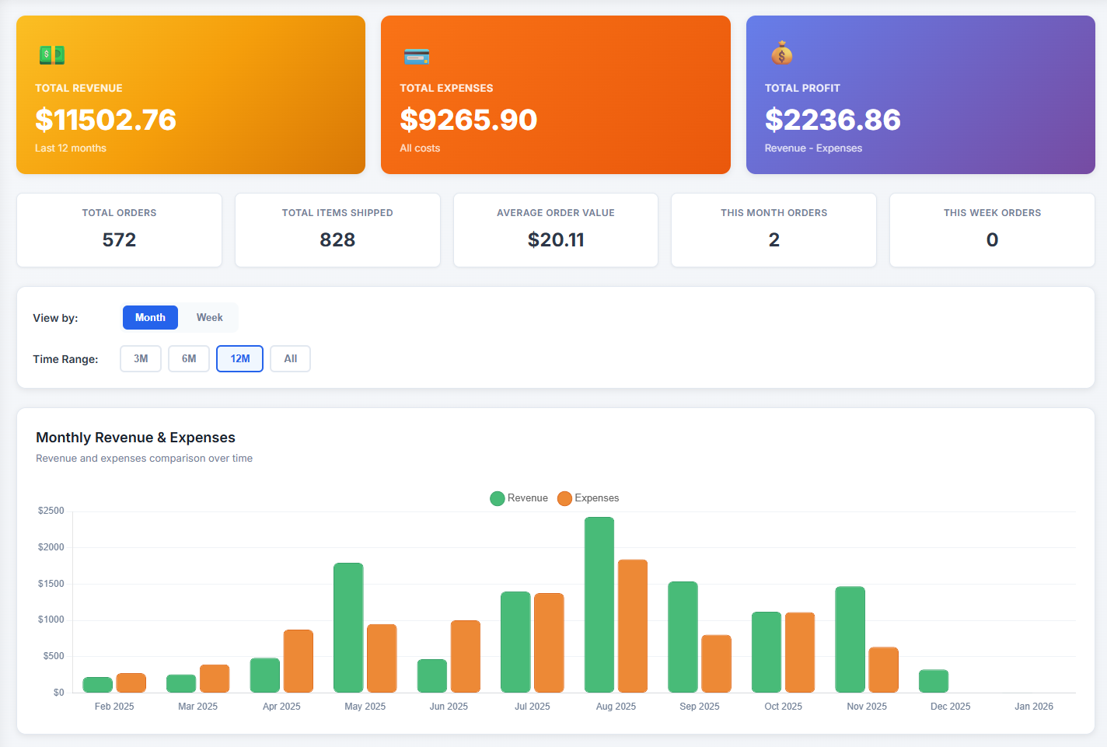Select the Month view tab
Image resolution: width=1107 pixels, height=747 pixels.
[x=149, y=317]
